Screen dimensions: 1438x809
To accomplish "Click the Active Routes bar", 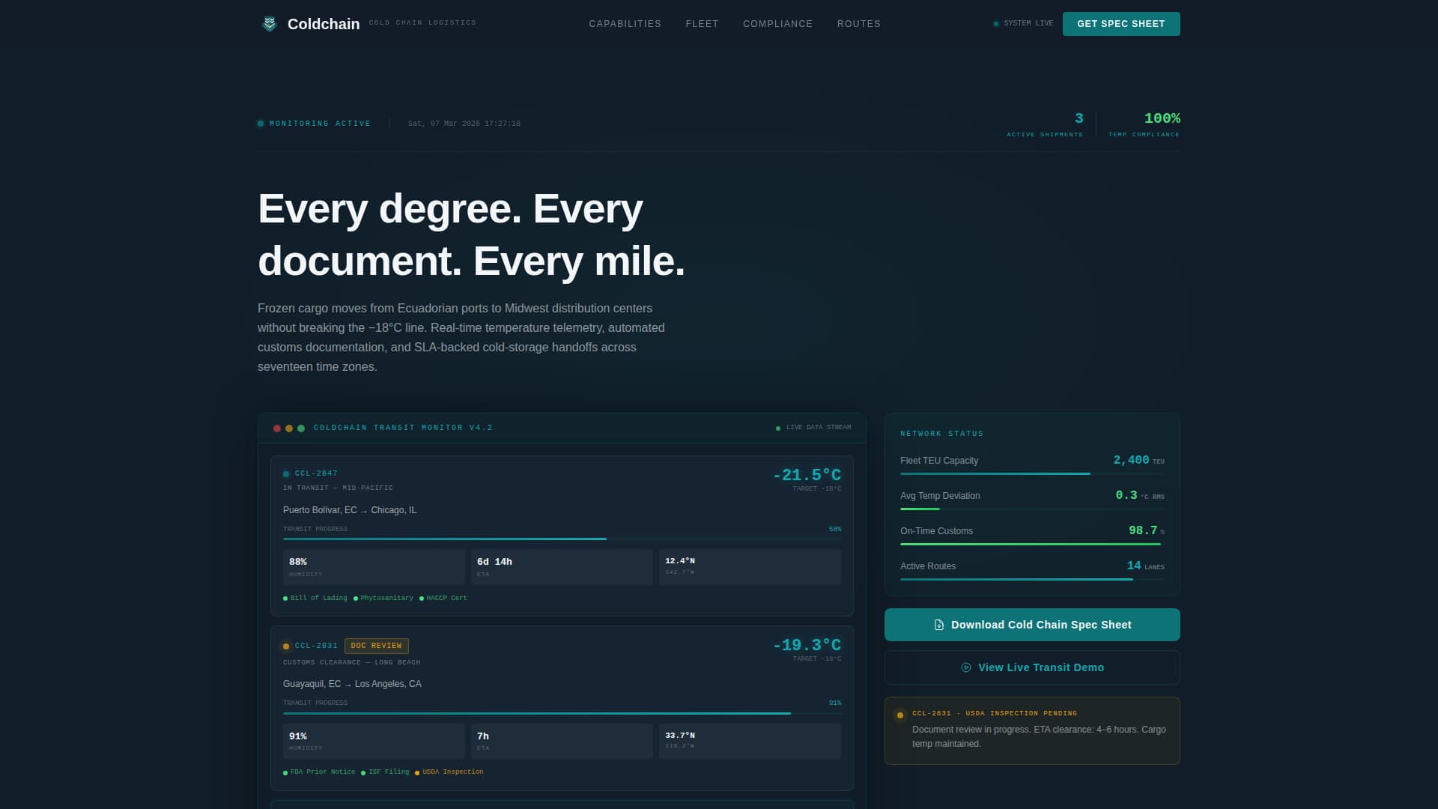I will point(1032,579).
